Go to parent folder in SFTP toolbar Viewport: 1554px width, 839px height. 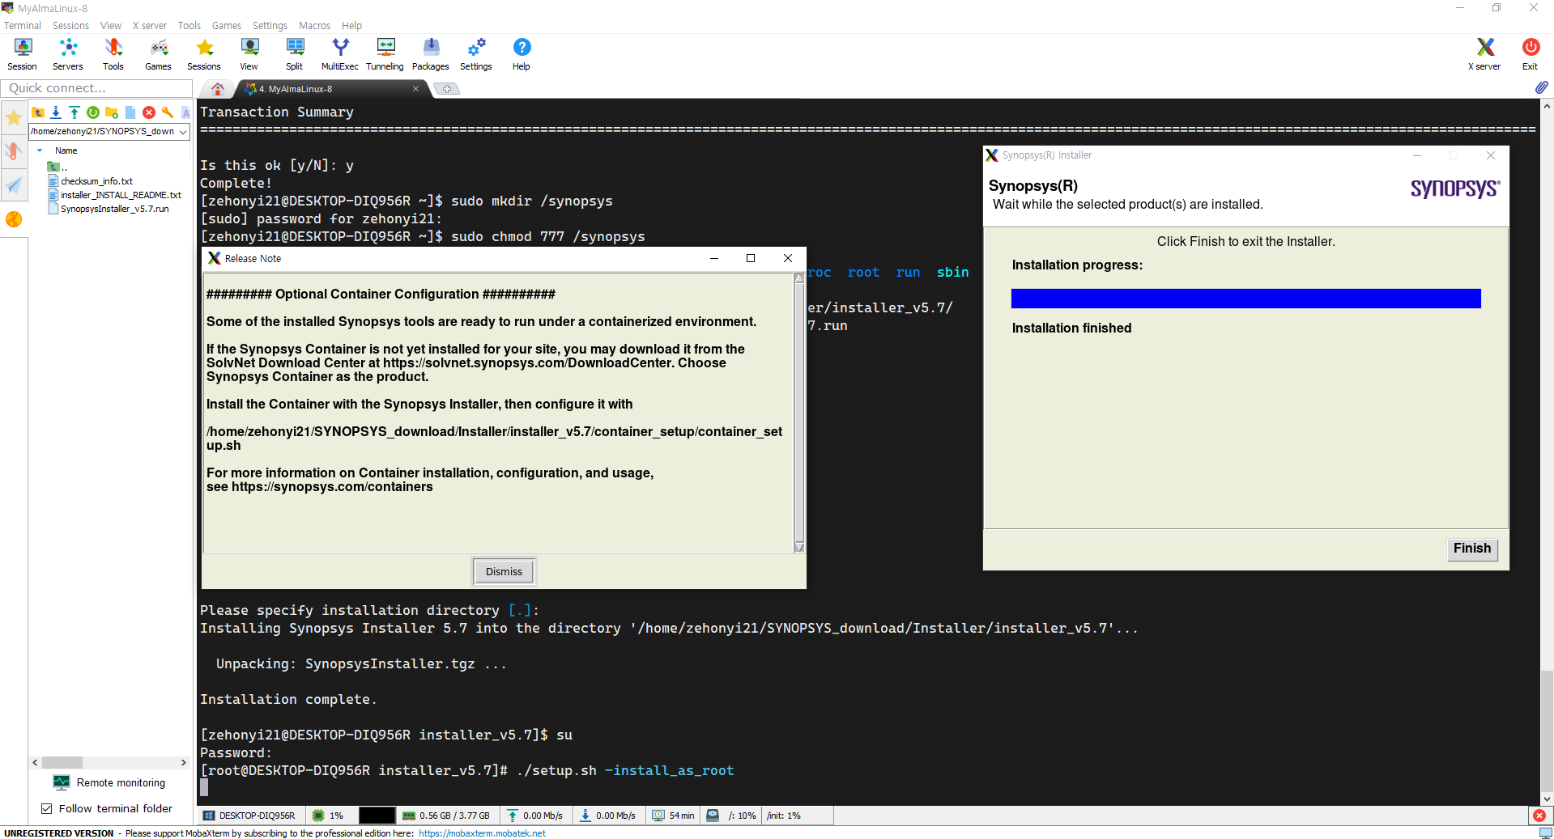38,112
